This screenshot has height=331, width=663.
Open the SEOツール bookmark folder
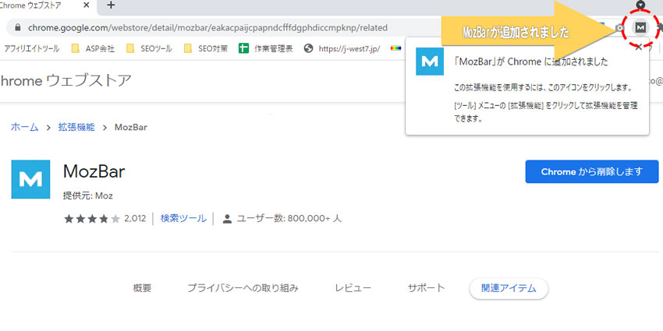pos(150,48)
